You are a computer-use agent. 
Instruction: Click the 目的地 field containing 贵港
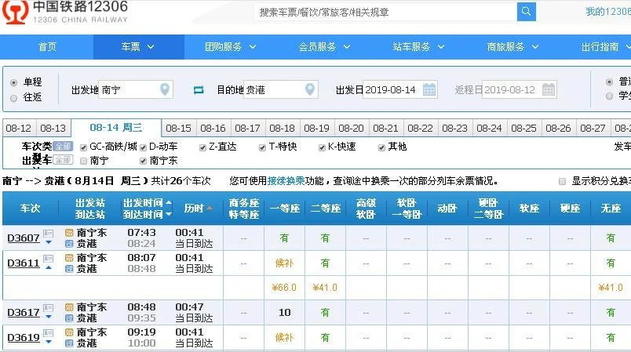pyautogui.click(x=280, y=89)
